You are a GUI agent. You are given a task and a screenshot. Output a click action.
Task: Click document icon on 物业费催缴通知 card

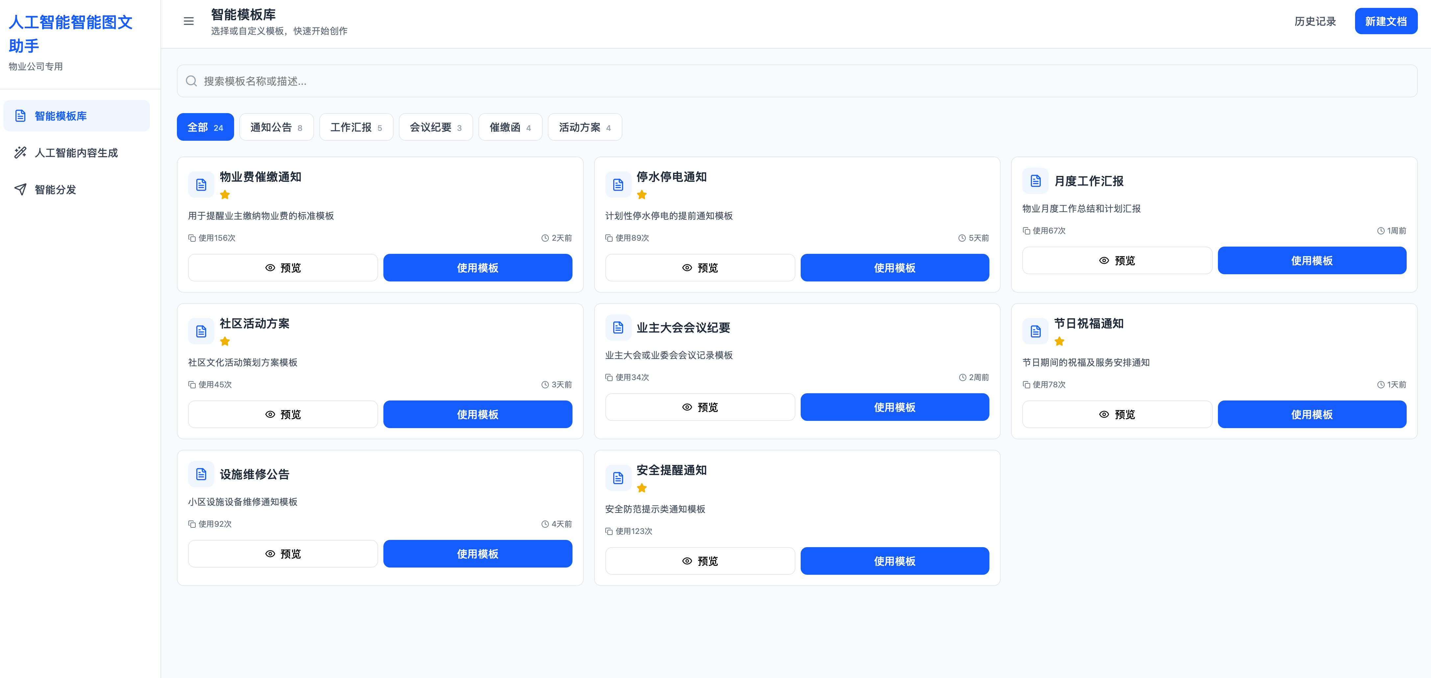pos(201,184)
